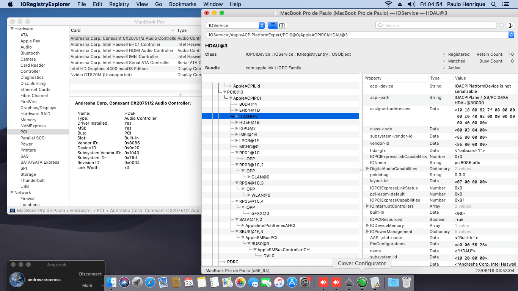Open Contacts book icon in Dock
This screenshot has height=291, width=518.
point(176,282)
